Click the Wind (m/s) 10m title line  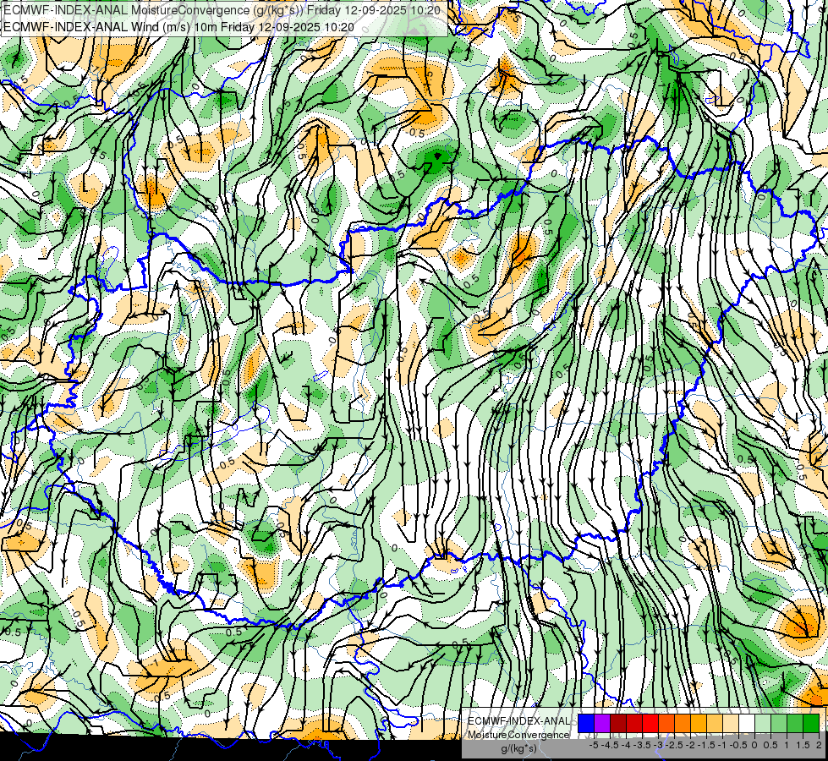pyautogui.click(x=178, y=26)
